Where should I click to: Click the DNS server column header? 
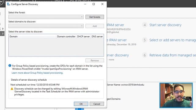coord(97,37)
